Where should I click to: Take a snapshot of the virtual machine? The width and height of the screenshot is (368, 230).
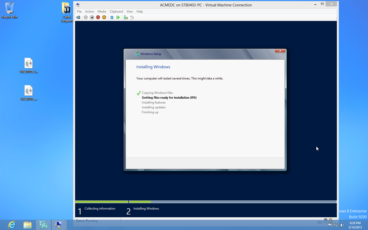click(x=125, y=17)
